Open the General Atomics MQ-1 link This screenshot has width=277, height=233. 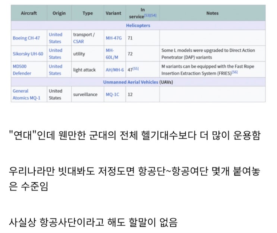click(x=26, y=95)
